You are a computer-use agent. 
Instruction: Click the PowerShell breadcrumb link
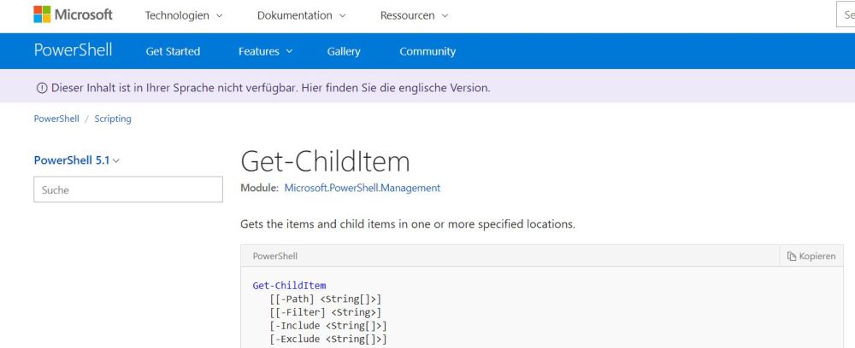pos(56,119)
